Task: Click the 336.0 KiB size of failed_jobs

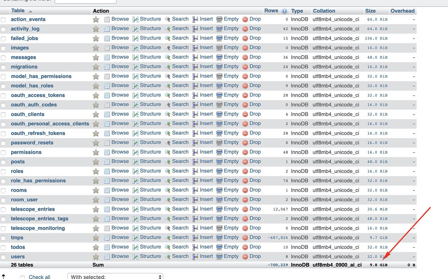Action: click(376, 38)
